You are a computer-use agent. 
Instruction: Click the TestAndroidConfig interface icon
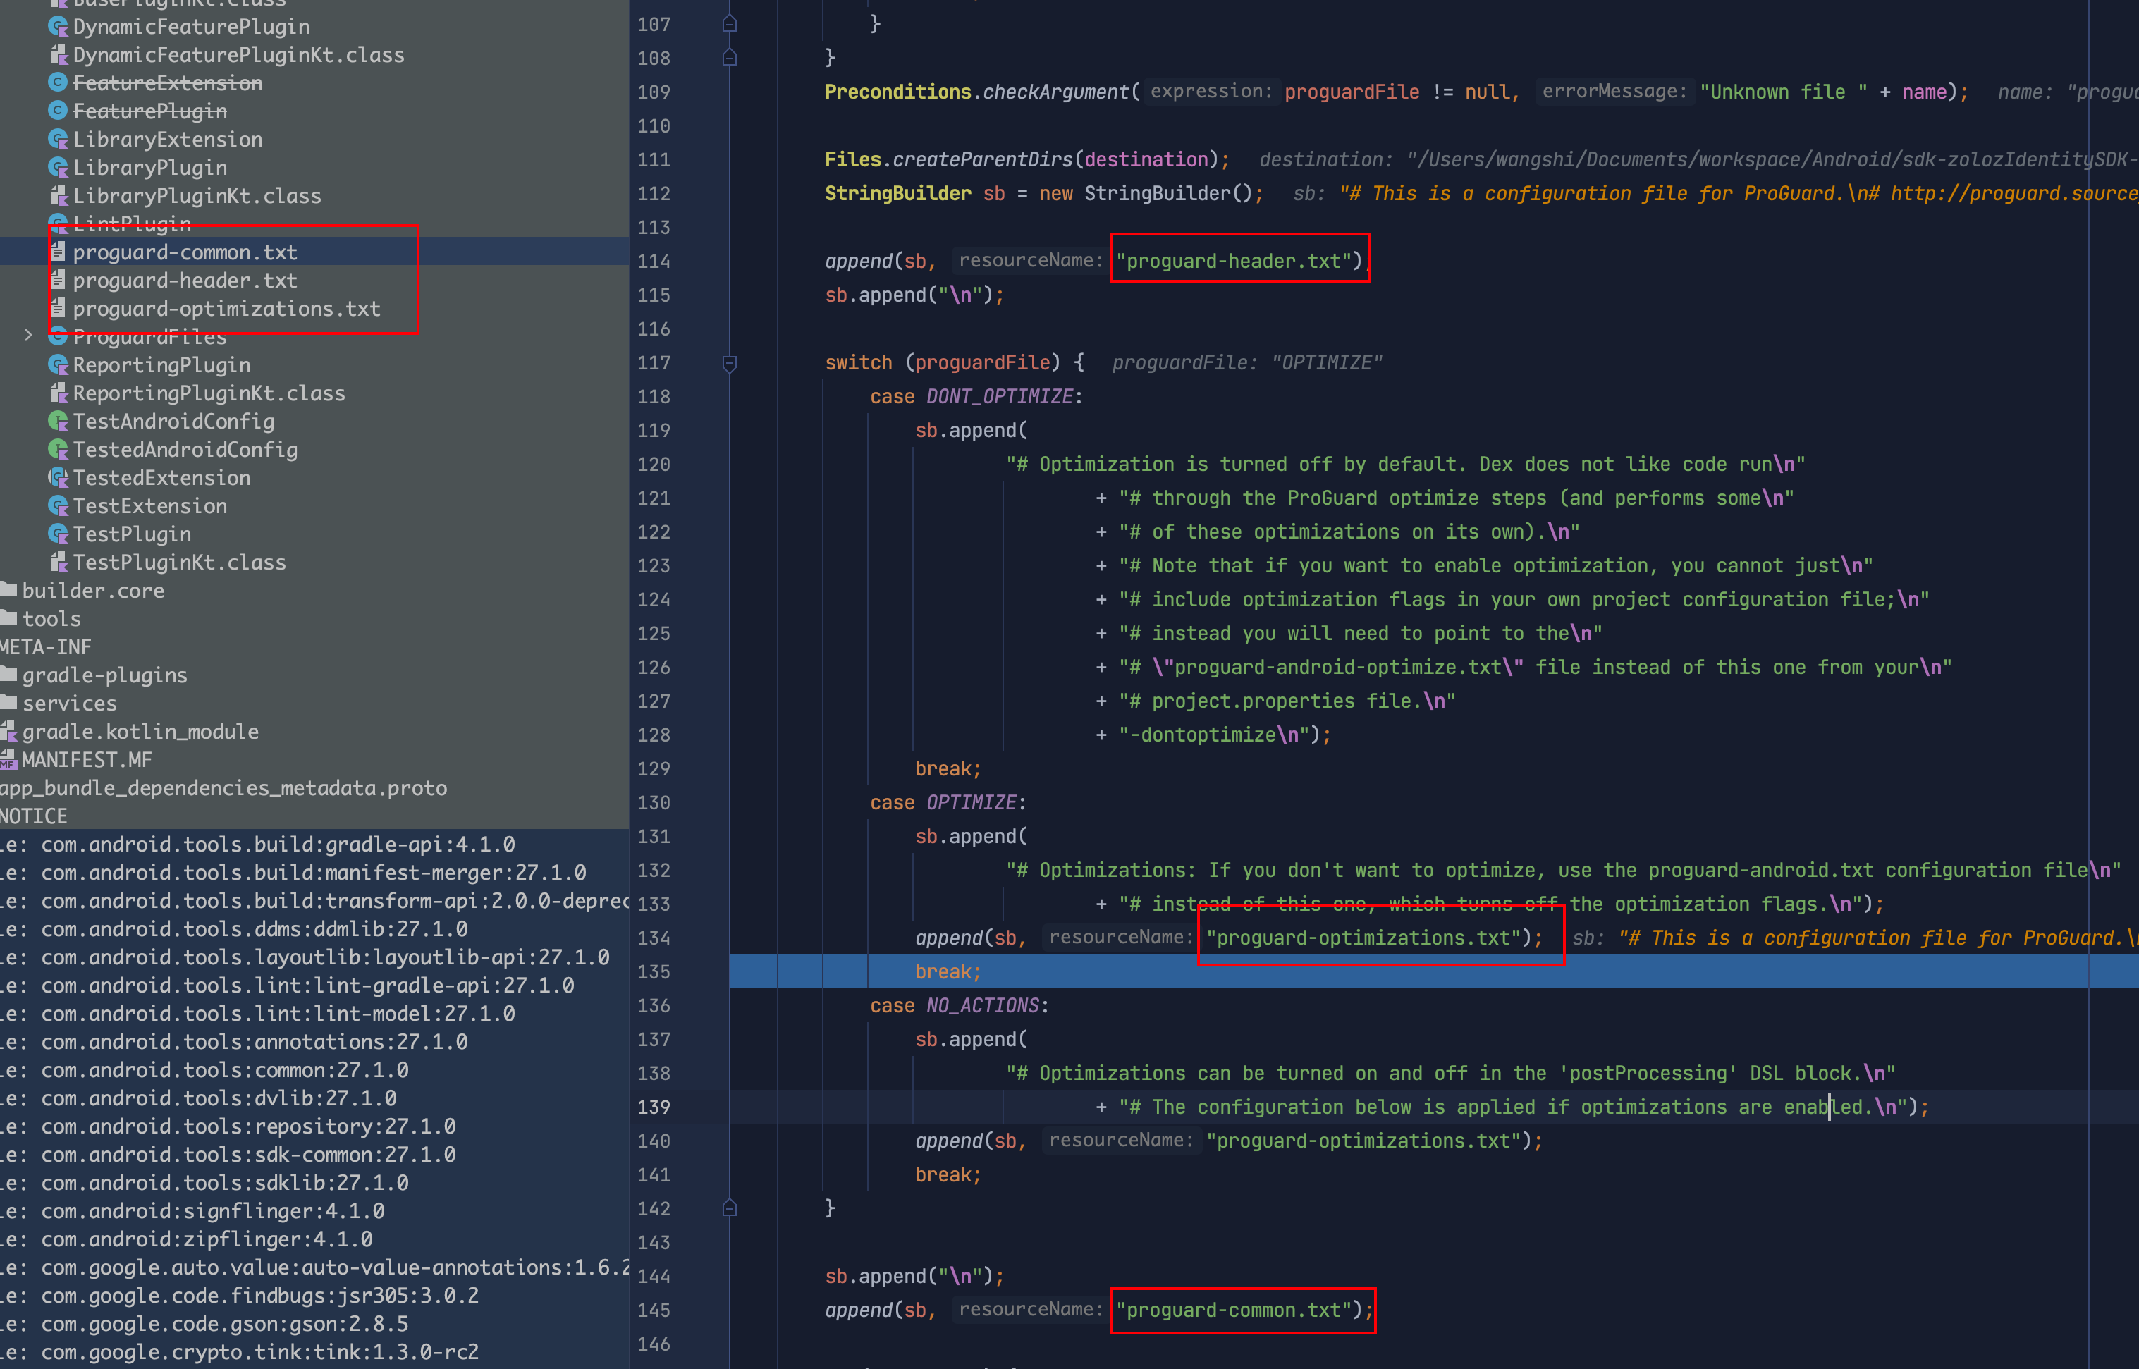58,422
